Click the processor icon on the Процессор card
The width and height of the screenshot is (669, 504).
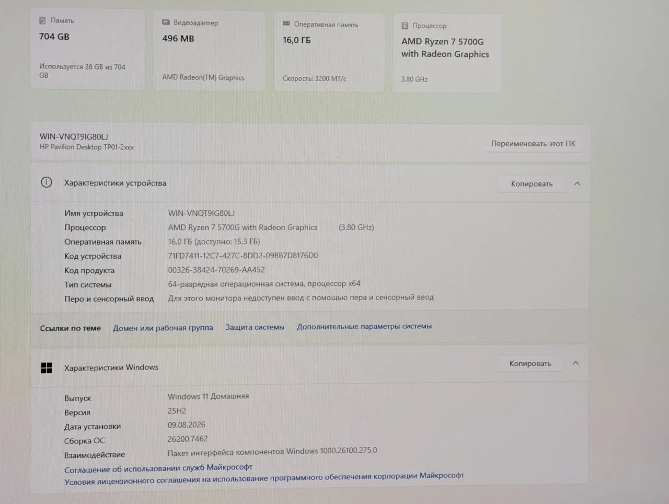[x=405, y=26]
